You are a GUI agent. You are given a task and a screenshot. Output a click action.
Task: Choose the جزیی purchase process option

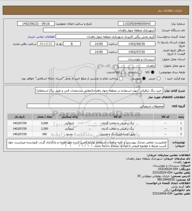[x=159, y=79]
